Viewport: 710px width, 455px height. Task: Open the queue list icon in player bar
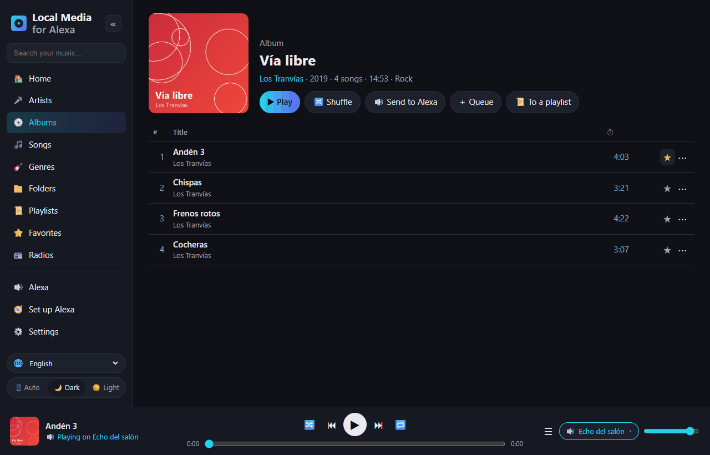click(548, 431)
